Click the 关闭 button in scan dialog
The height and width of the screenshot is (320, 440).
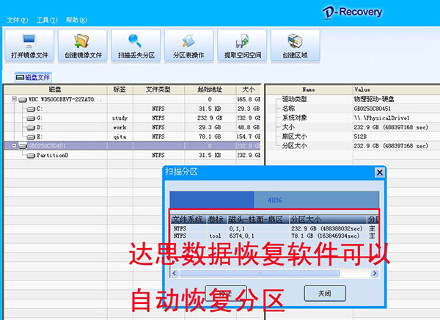[325, 294]
